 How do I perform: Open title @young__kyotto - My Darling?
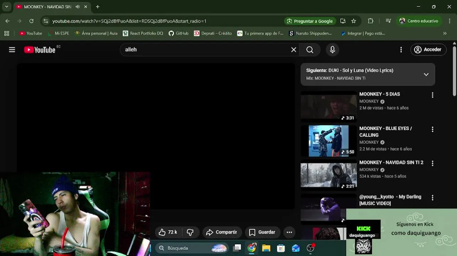point(390,200)
